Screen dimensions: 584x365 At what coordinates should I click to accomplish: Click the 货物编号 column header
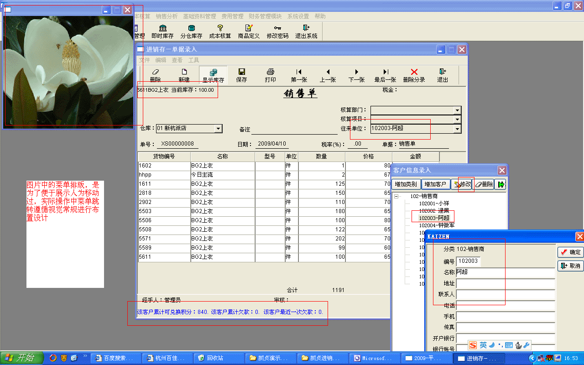pos(164,156)
